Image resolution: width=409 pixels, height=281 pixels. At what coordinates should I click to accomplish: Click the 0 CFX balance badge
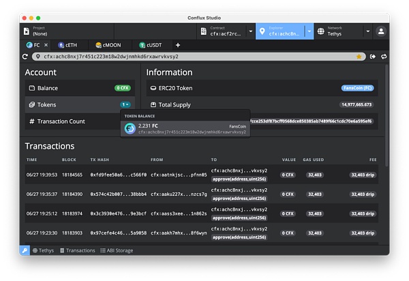(123, 88)
